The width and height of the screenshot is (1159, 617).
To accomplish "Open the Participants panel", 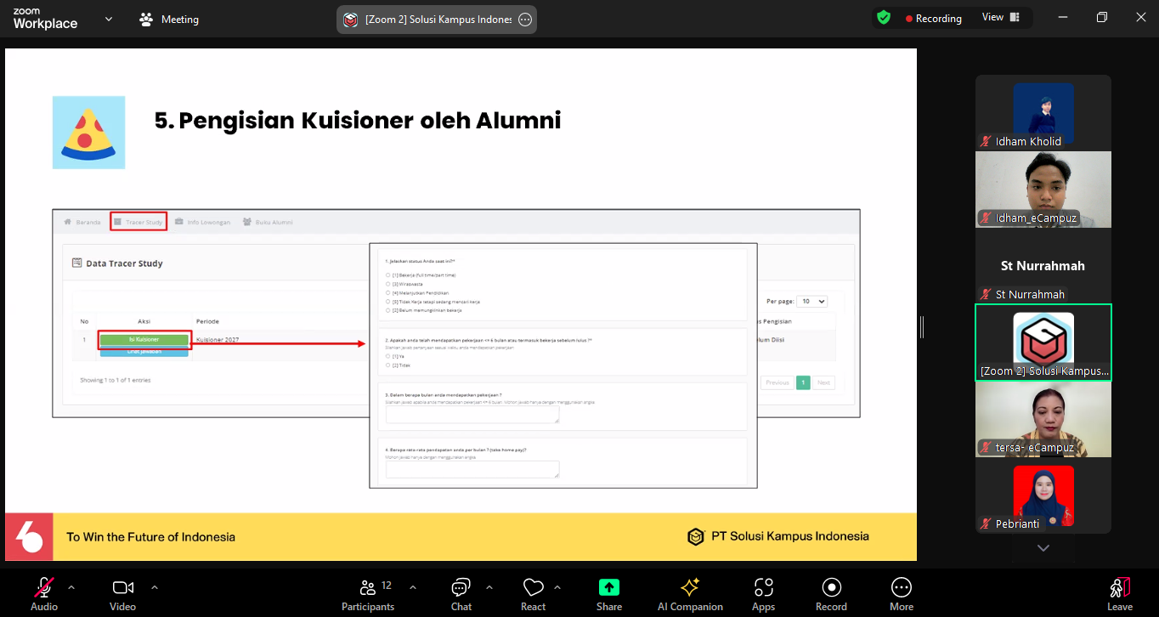I will (368, 594).
